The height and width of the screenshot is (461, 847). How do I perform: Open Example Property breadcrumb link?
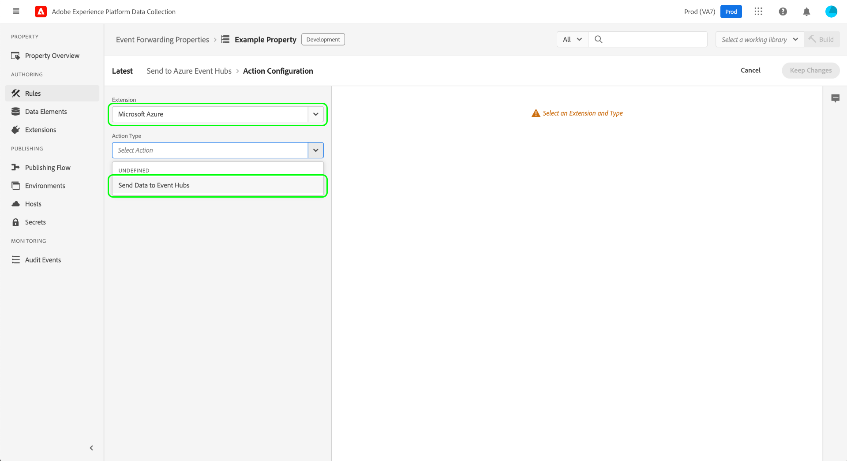(x=266, y=40)
